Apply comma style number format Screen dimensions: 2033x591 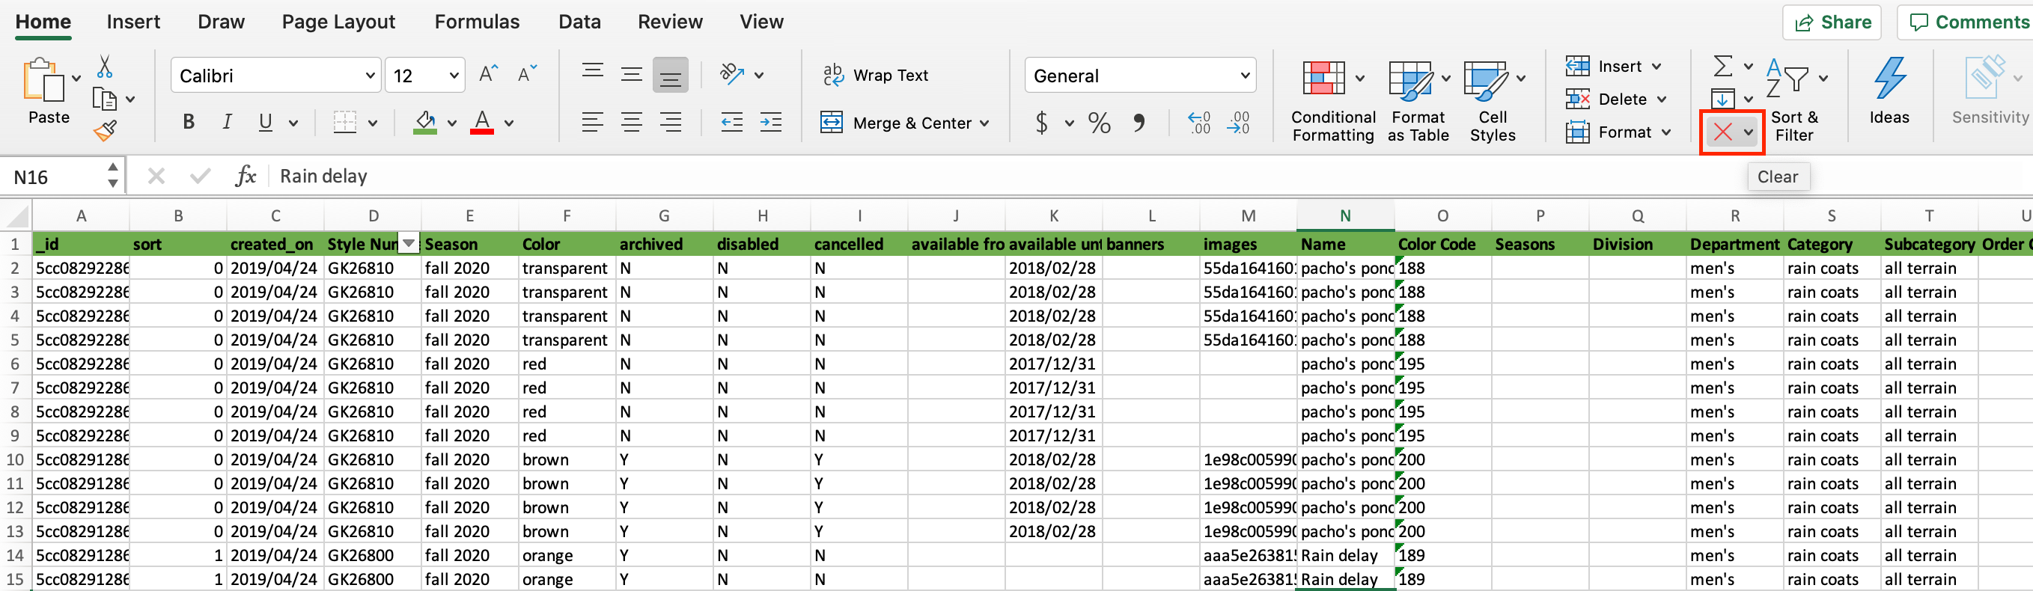[1139, 122]
